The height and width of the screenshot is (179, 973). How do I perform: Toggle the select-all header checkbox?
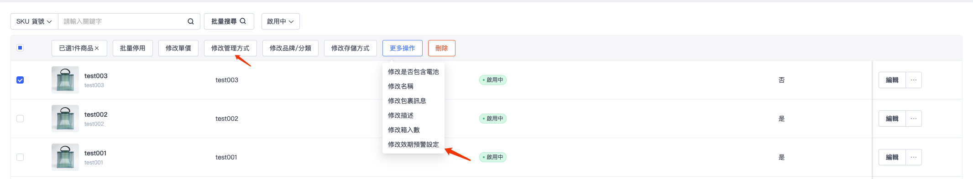click(20, 48)
